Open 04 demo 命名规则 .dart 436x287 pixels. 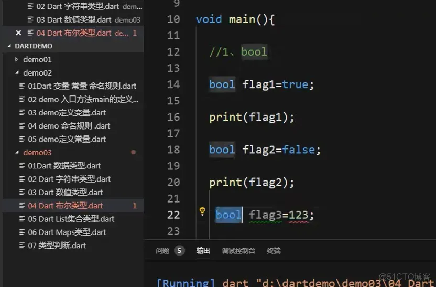[73, 126]
